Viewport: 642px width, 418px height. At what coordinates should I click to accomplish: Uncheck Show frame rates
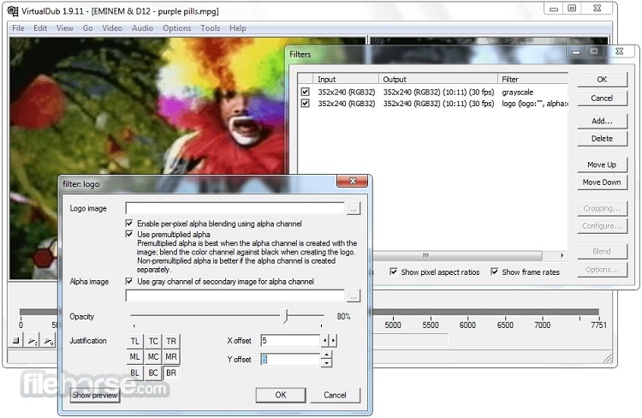coord(495,272)
